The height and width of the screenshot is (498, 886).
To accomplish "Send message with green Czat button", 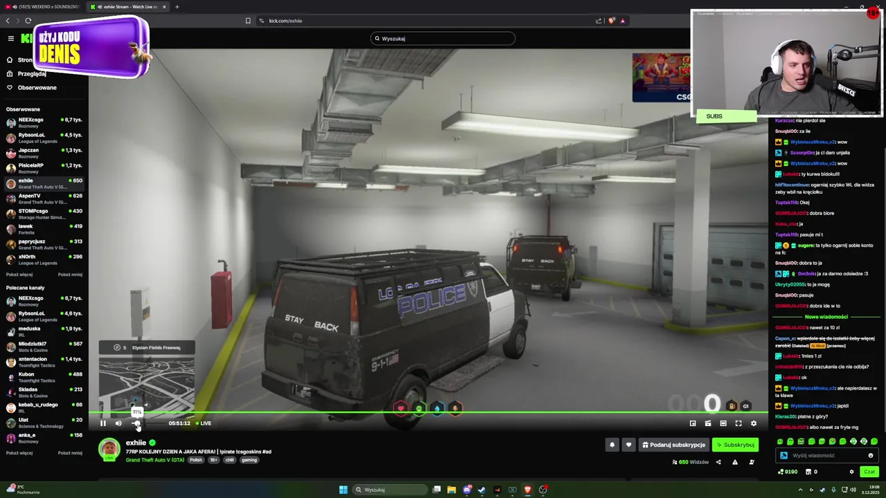I will click(x=869, y=472).
